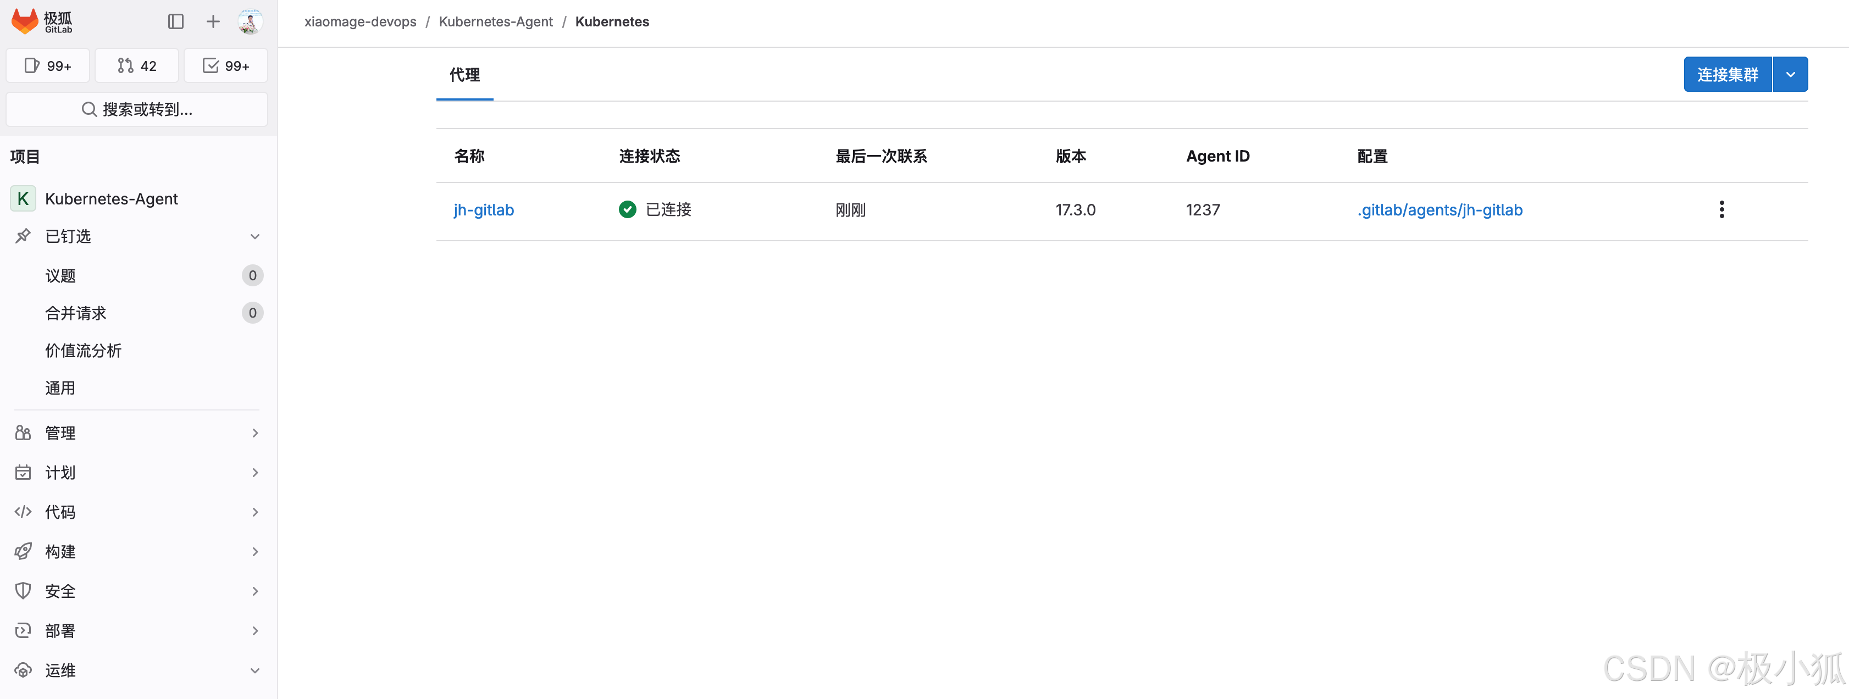This screenshot has height=699, width=1849.
Task: Go to xiaomage-devops breadcrumb
Action: click(361, 21)
